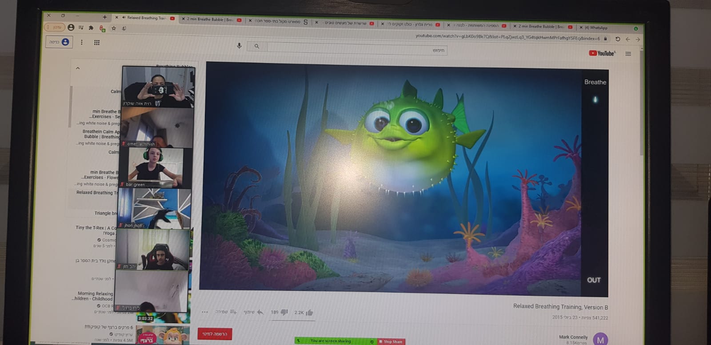This screenshot has height=345, width=711.
Task: Collapse the playlist panel with the chevron
Action: pos(78,68)
